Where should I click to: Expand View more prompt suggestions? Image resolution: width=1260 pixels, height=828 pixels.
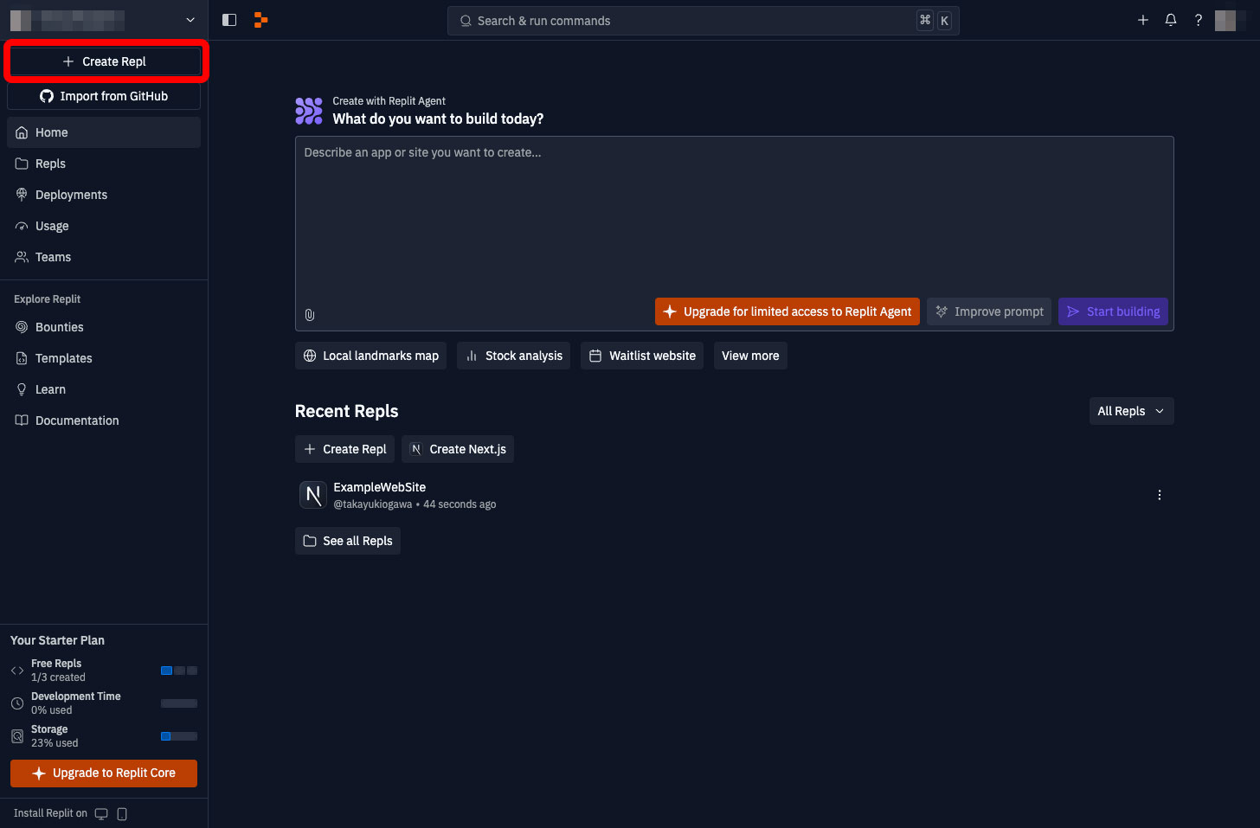(x=750, y=356)
